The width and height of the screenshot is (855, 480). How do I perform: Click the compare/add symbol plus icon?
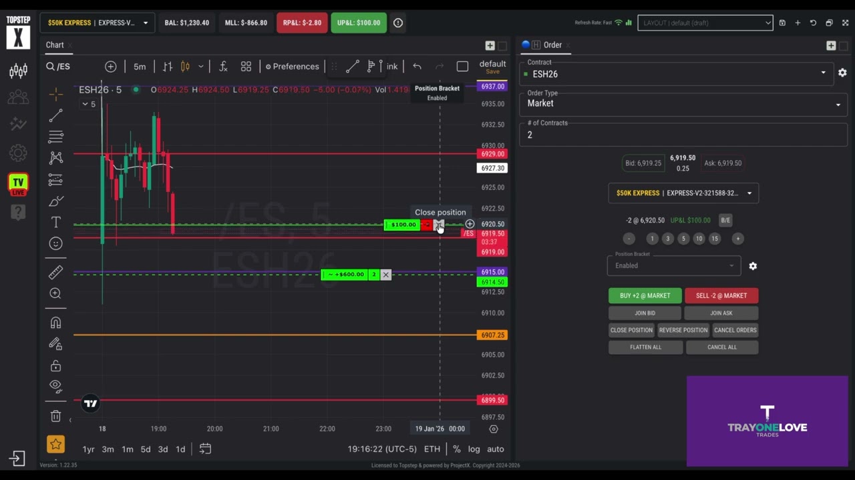tap(111, 67)
